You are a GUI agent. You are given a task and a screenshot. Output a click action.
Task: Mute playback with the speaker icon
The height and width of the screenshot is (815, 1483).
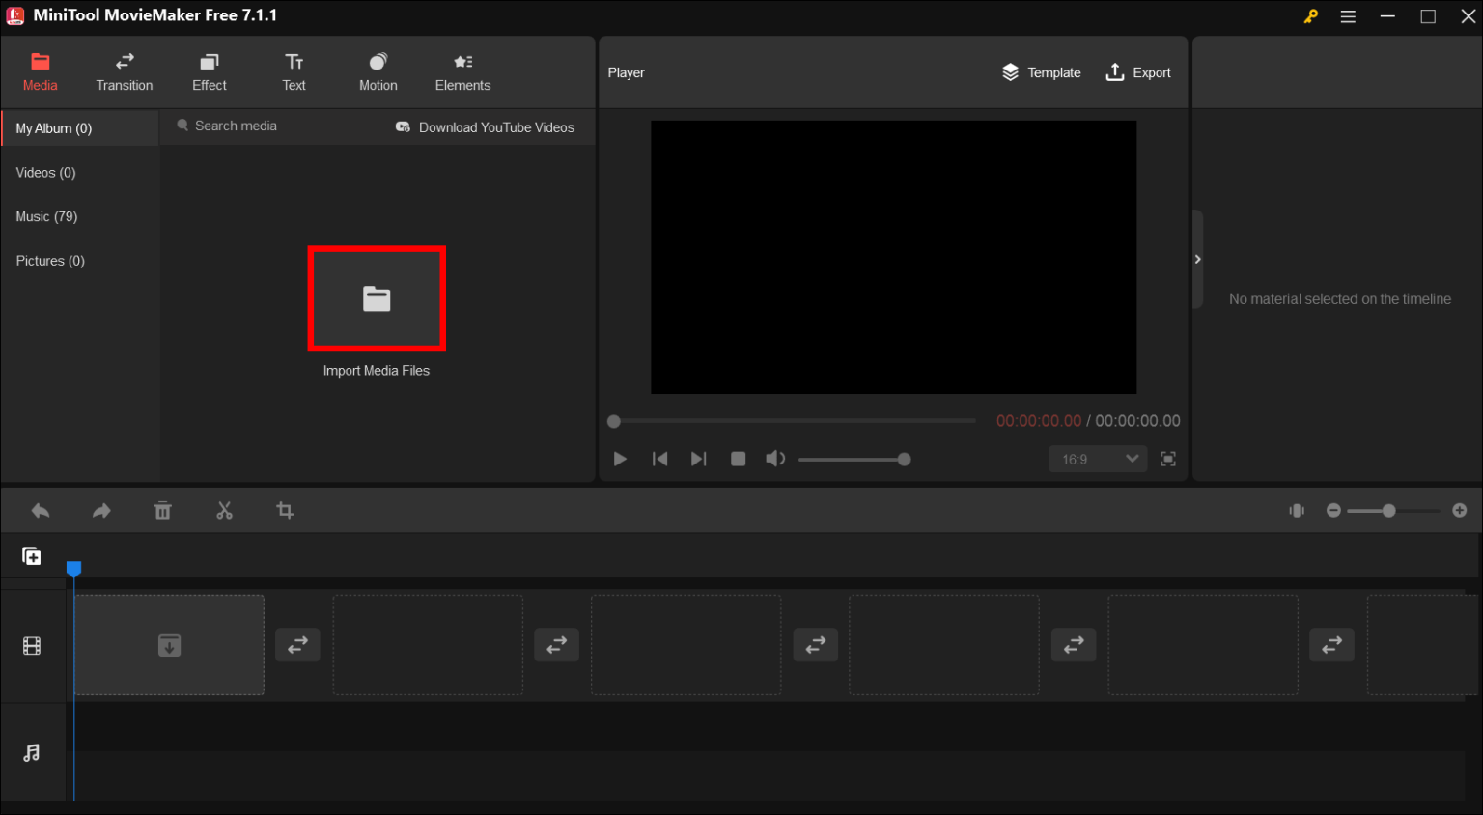pyautogui.click(x=775, y=459)
